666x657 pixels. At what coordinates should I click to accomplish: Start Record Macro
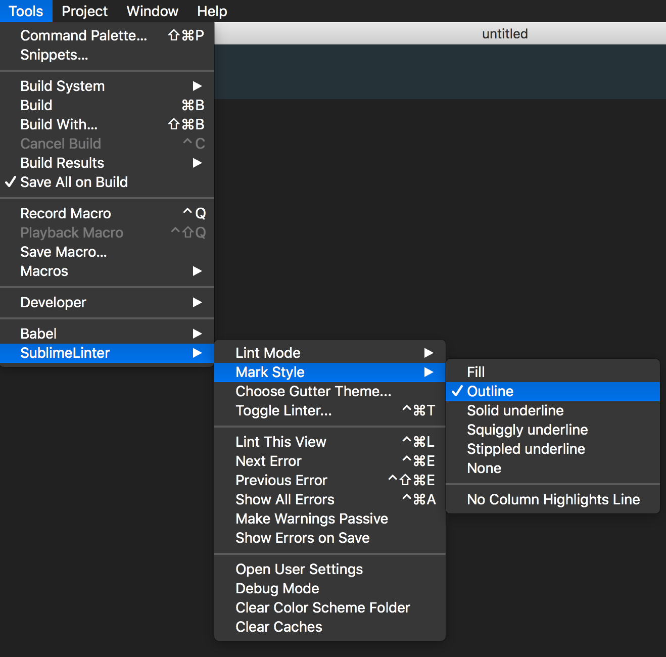107,213
